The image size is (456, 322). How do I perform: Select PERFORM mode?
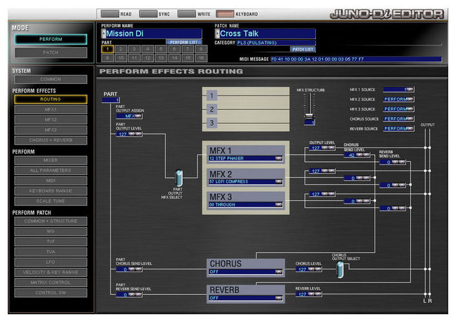point(51,39)
